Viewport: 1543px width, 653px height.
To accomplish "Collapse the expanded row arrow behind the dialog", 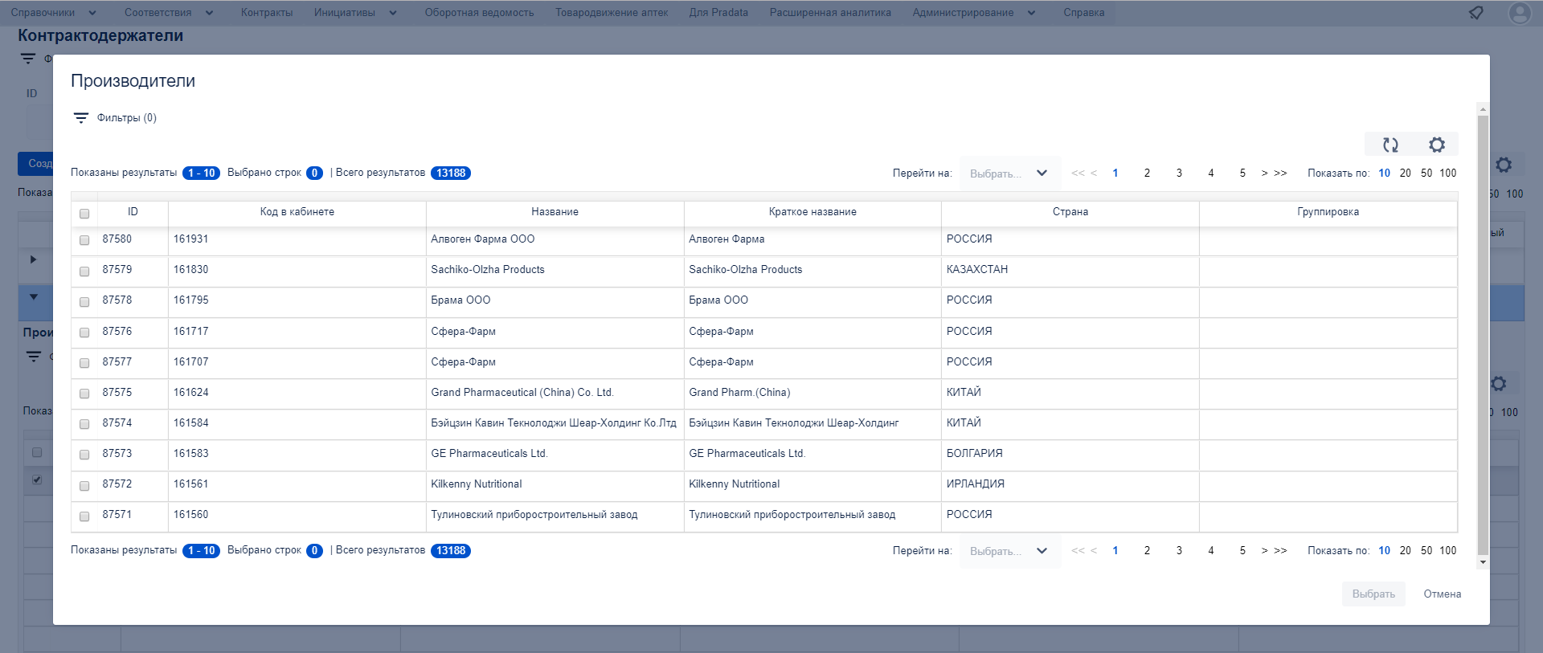I will [33, 297].
